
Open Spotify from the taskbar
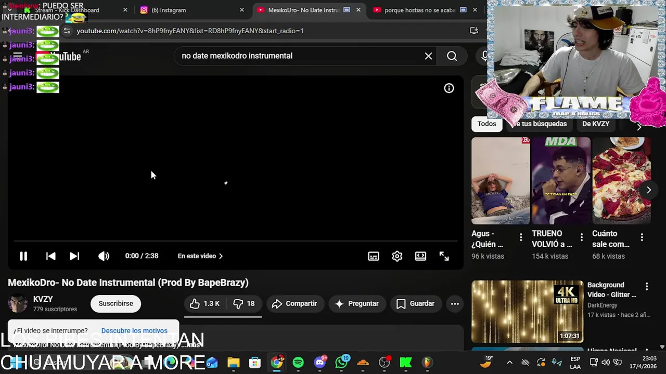pyautogui.click(x=298, y=363)
